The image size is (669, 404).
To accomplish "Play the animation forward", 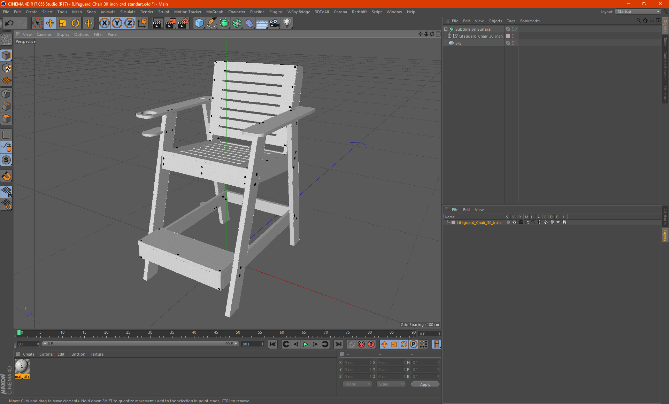I will (305, 344).
